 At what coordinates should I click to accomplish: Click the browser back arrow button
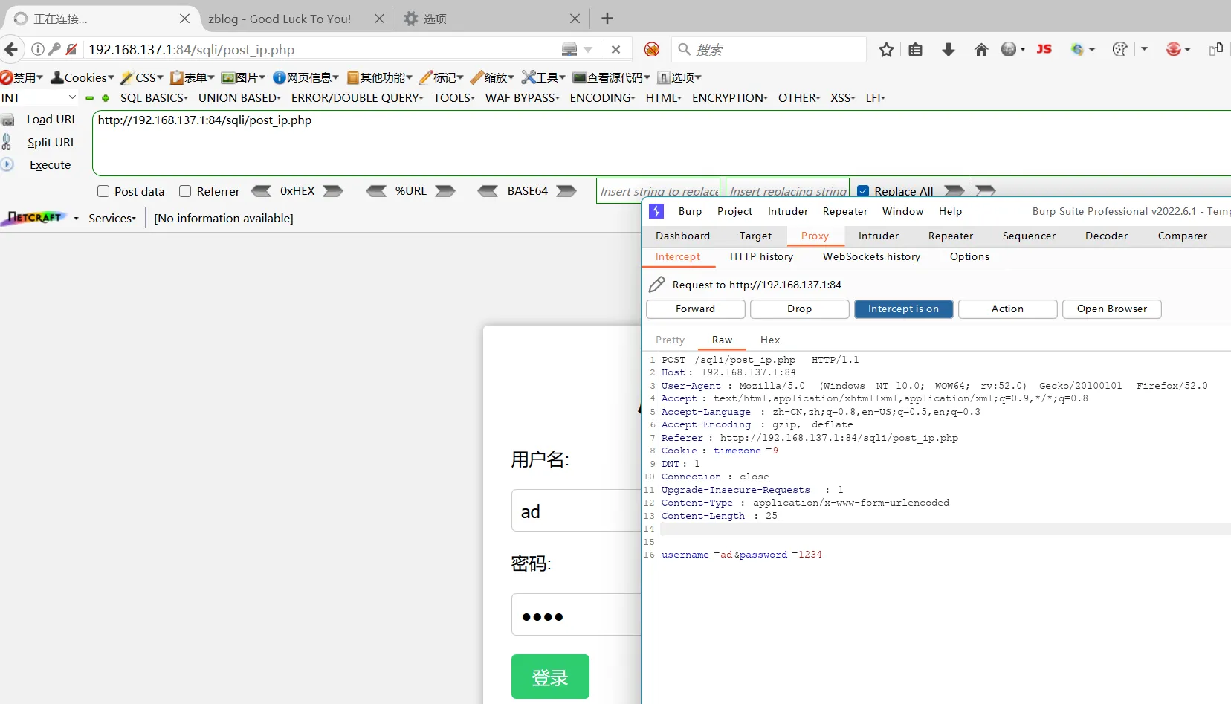(x=11, y=50)
